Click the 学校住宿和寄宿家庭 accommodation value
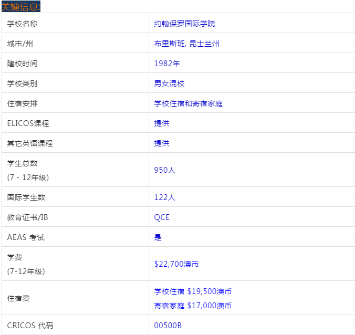Screen dimensions: 355x335 tap(188, 103)
